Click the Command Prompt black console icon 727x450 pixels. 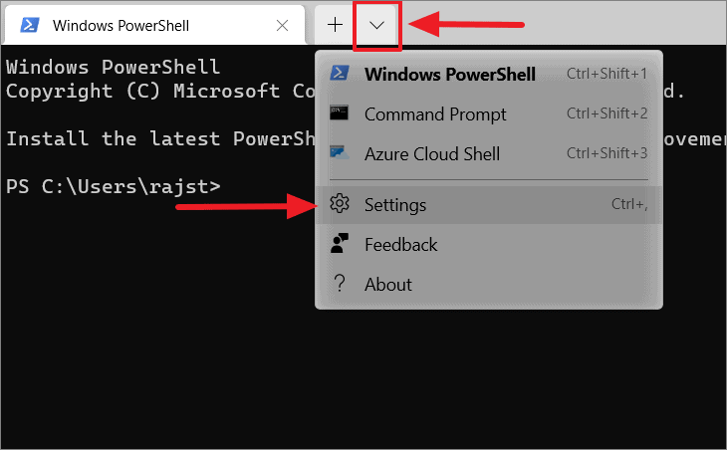pos(340,113)
